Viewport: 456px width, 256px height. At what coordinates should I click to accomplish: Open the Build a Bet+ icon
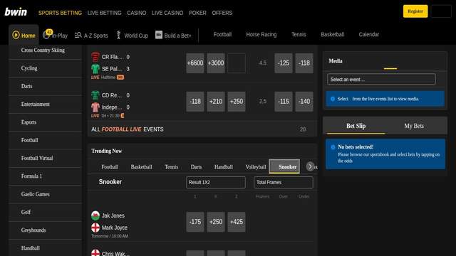point(158,35)
